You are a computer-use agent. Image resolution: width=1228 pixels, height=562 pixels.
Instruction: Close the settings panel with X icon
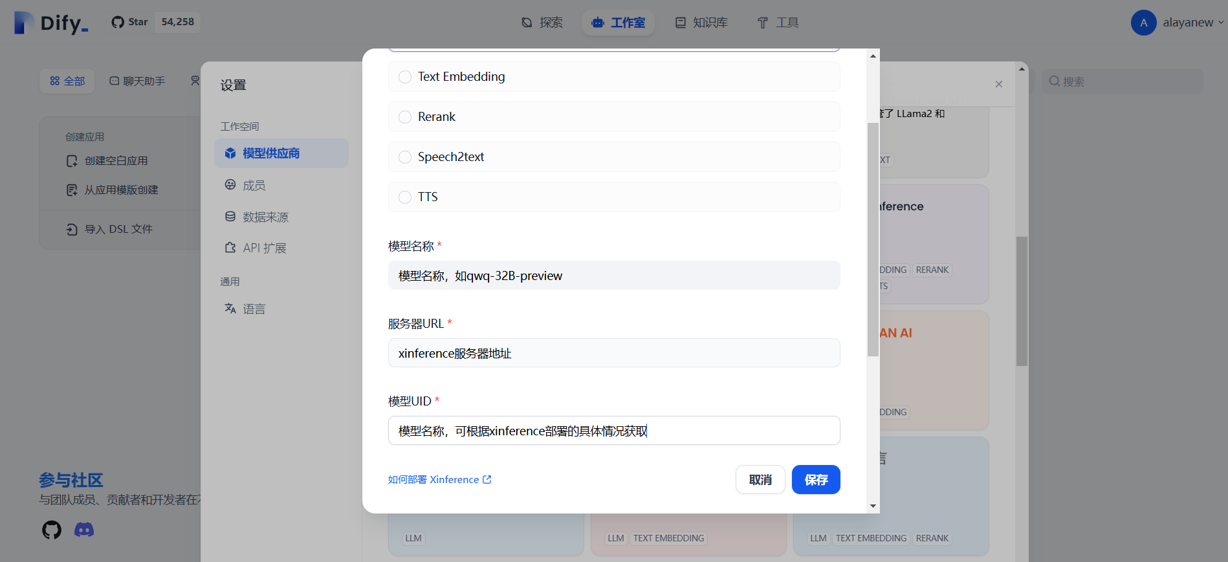[998, 84]
